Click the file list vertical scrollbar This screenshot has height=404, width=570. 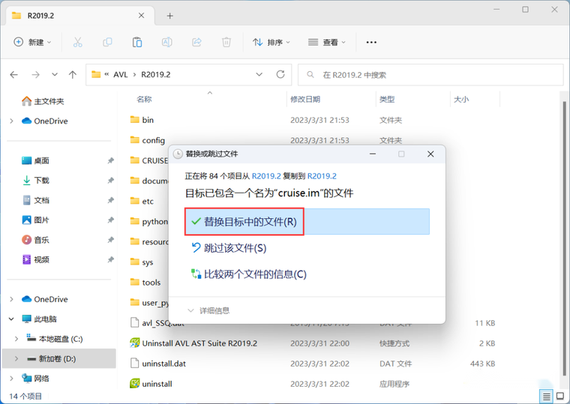click(565, 240)
